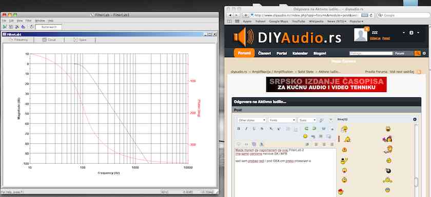Toggle strikethrough formatting in the post editor
Viewport: 431px width, 197px height.
pyautogui.click(x=262, y=128)
